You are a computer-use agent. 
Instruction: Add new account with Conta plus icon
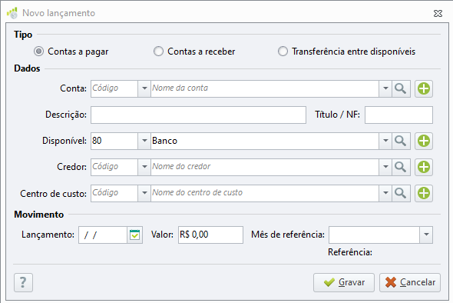[424, 88]
